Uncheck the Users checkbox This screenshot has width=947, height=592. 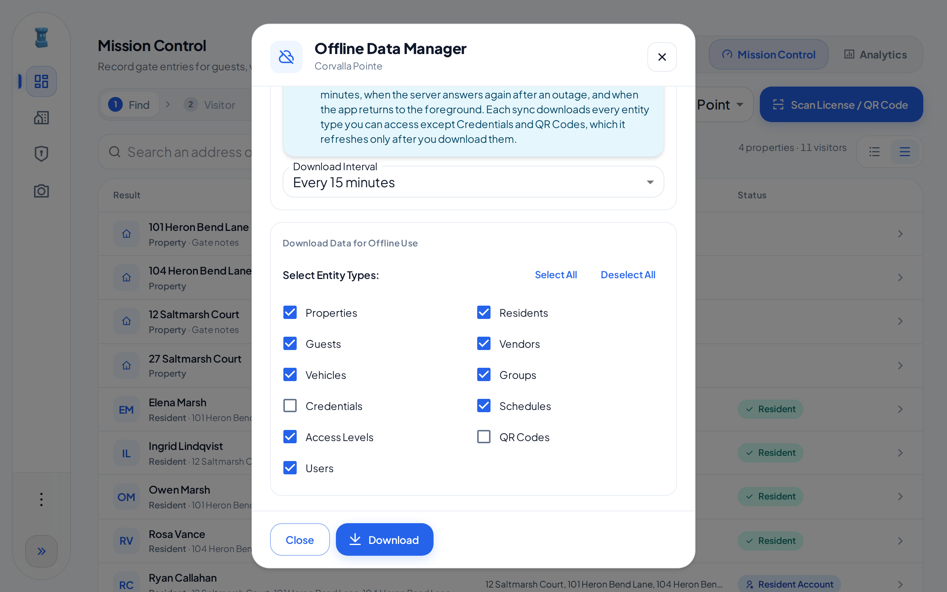tap(290, 468)
